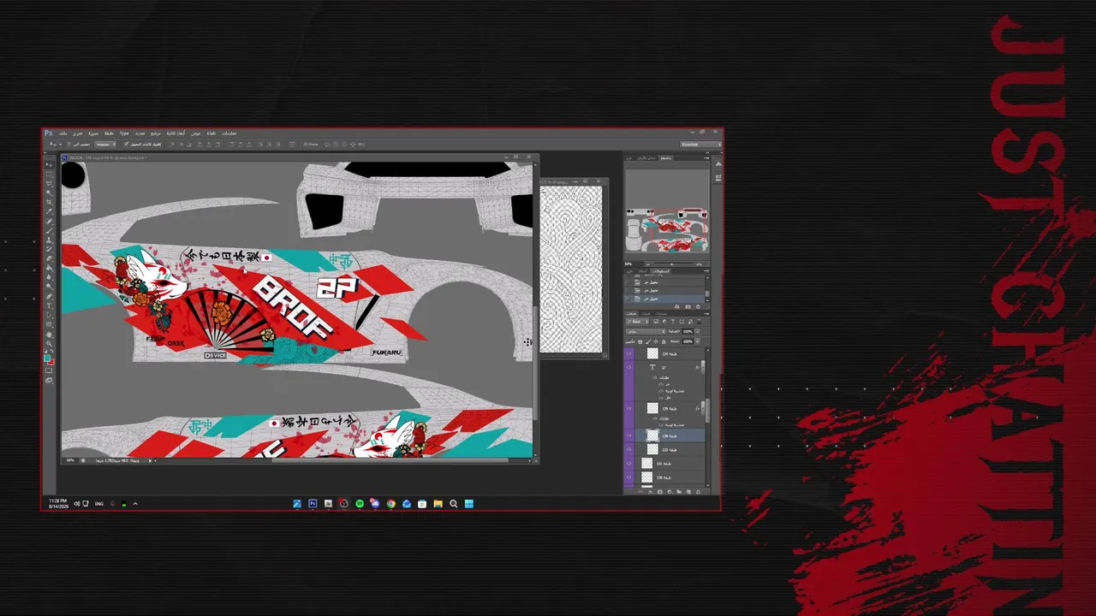Screen dimensions: 1096x616
Task: Add a layer mask from Layers panel footer
Action: 661,492
